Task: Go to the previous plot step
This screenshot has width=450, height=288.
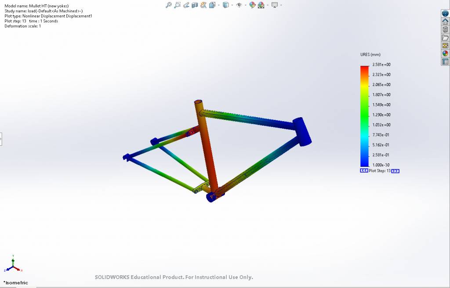Action: 364,171
